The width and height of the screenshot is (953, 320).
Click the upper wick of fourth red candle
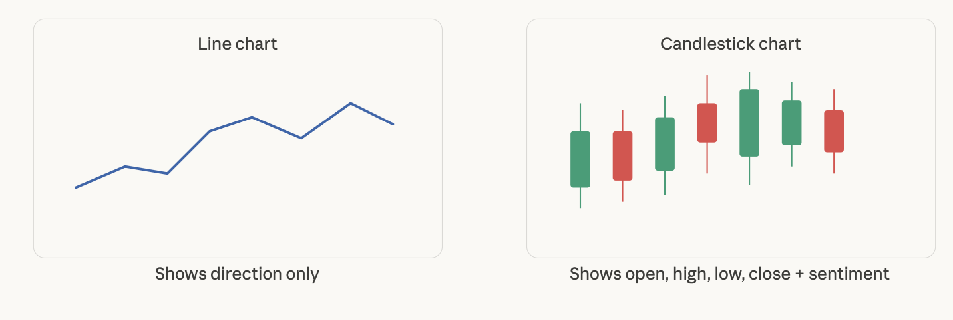click(707, 89)
